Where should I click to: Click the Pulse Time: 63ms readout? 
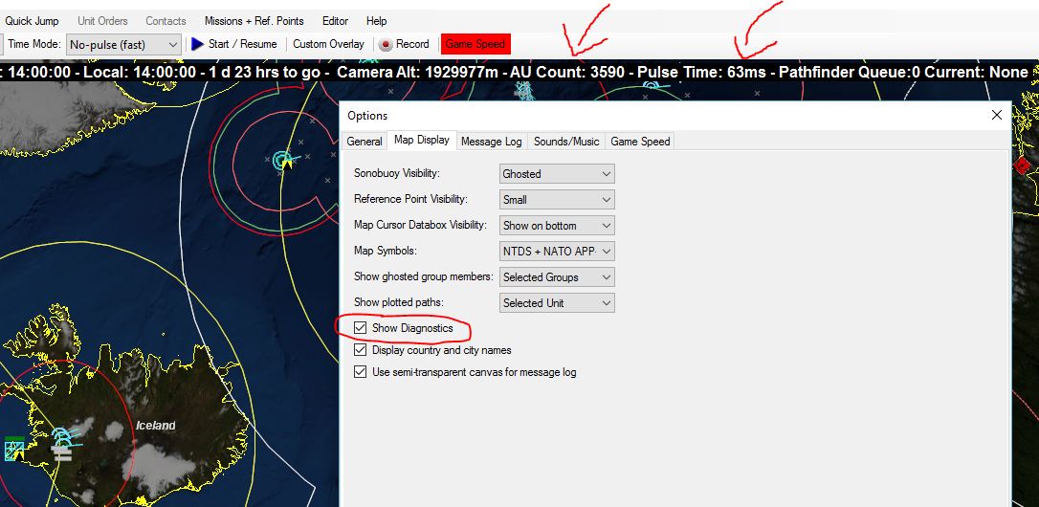[701, 73]
